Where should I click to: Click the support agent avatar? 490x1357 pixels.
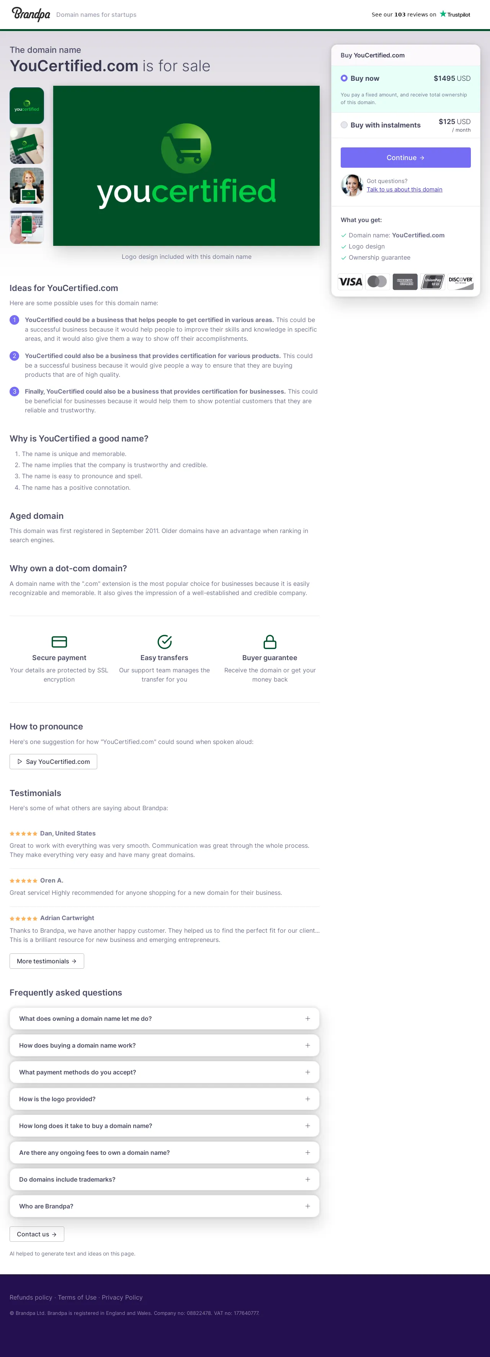click(352, 185)
